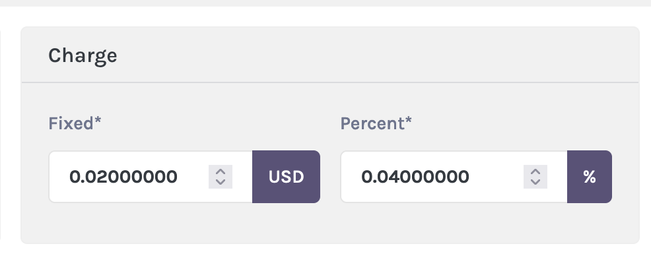
Task: Click the divider line under Charge heading
Action: [330, 82]
